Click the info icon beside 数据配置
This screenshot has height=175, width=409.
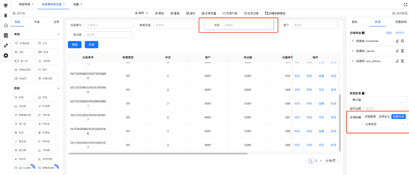point(363,93)
